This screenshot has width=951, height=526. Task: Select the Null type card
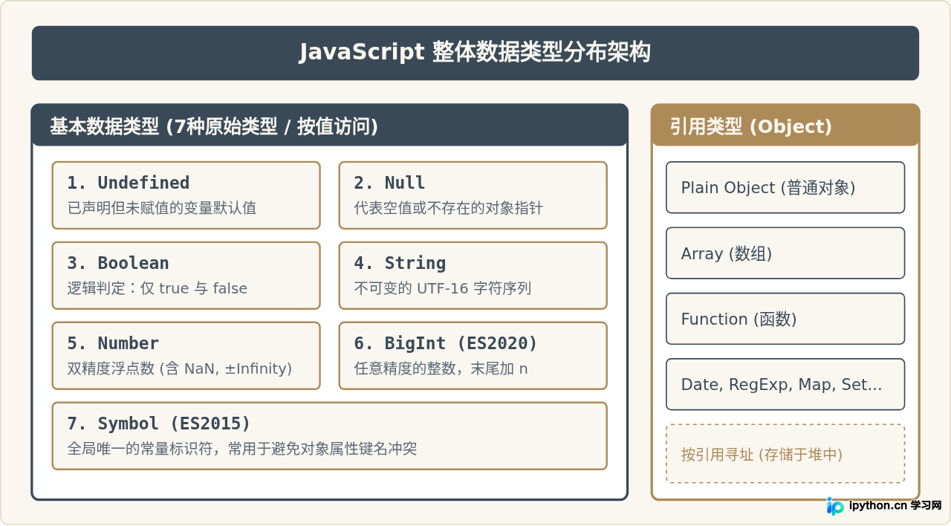pos(473,195)
